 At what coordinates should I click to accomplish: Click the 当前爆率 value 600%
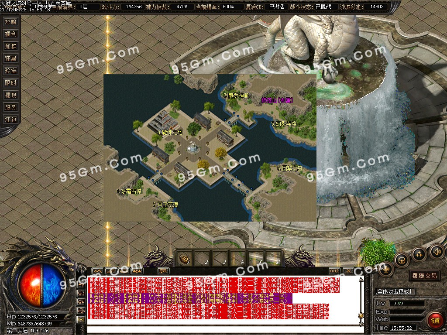pyautogui.click(x=228, y=7)
